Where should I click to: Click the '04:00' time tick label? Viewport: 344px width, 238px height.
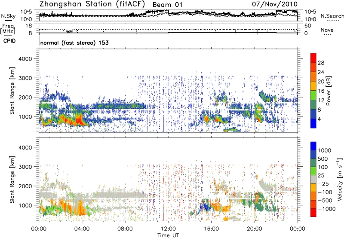point(82,229)
